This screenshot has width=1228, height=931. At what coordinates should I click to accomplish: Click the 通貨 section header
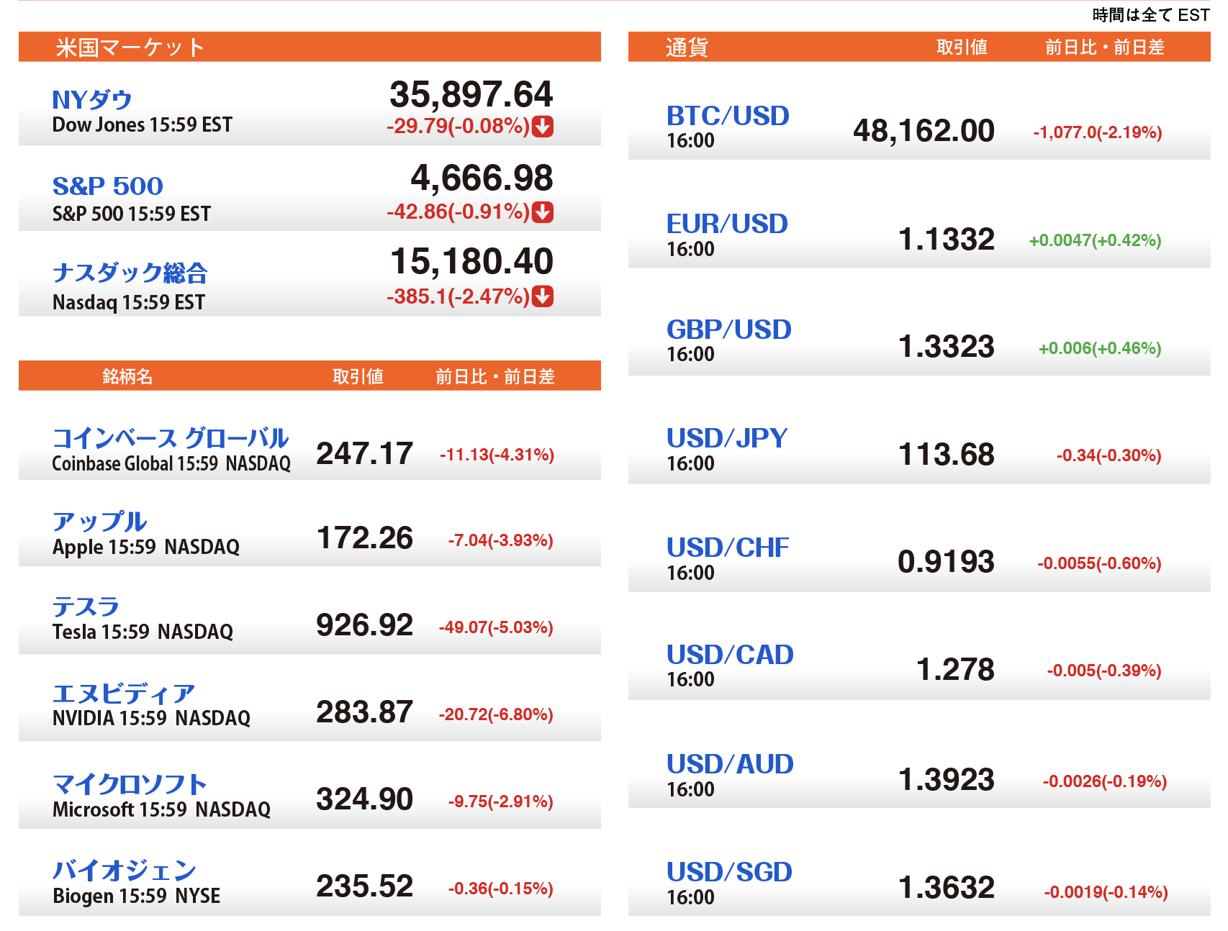[x=687, y=47]
